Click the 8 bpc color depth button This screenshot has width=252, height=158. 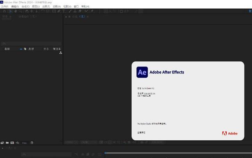[x=24, y=143]
